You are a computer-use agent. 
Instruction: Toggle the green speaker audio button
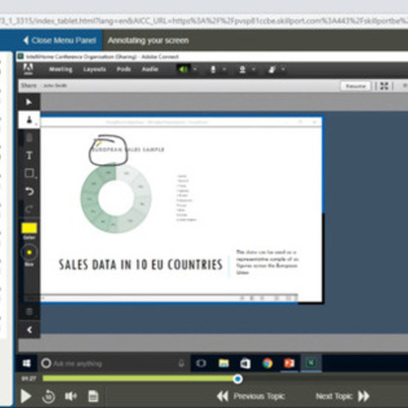coord(182,69)
